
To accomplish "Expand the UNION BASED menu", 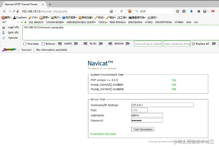I will [x=55, y=22].
